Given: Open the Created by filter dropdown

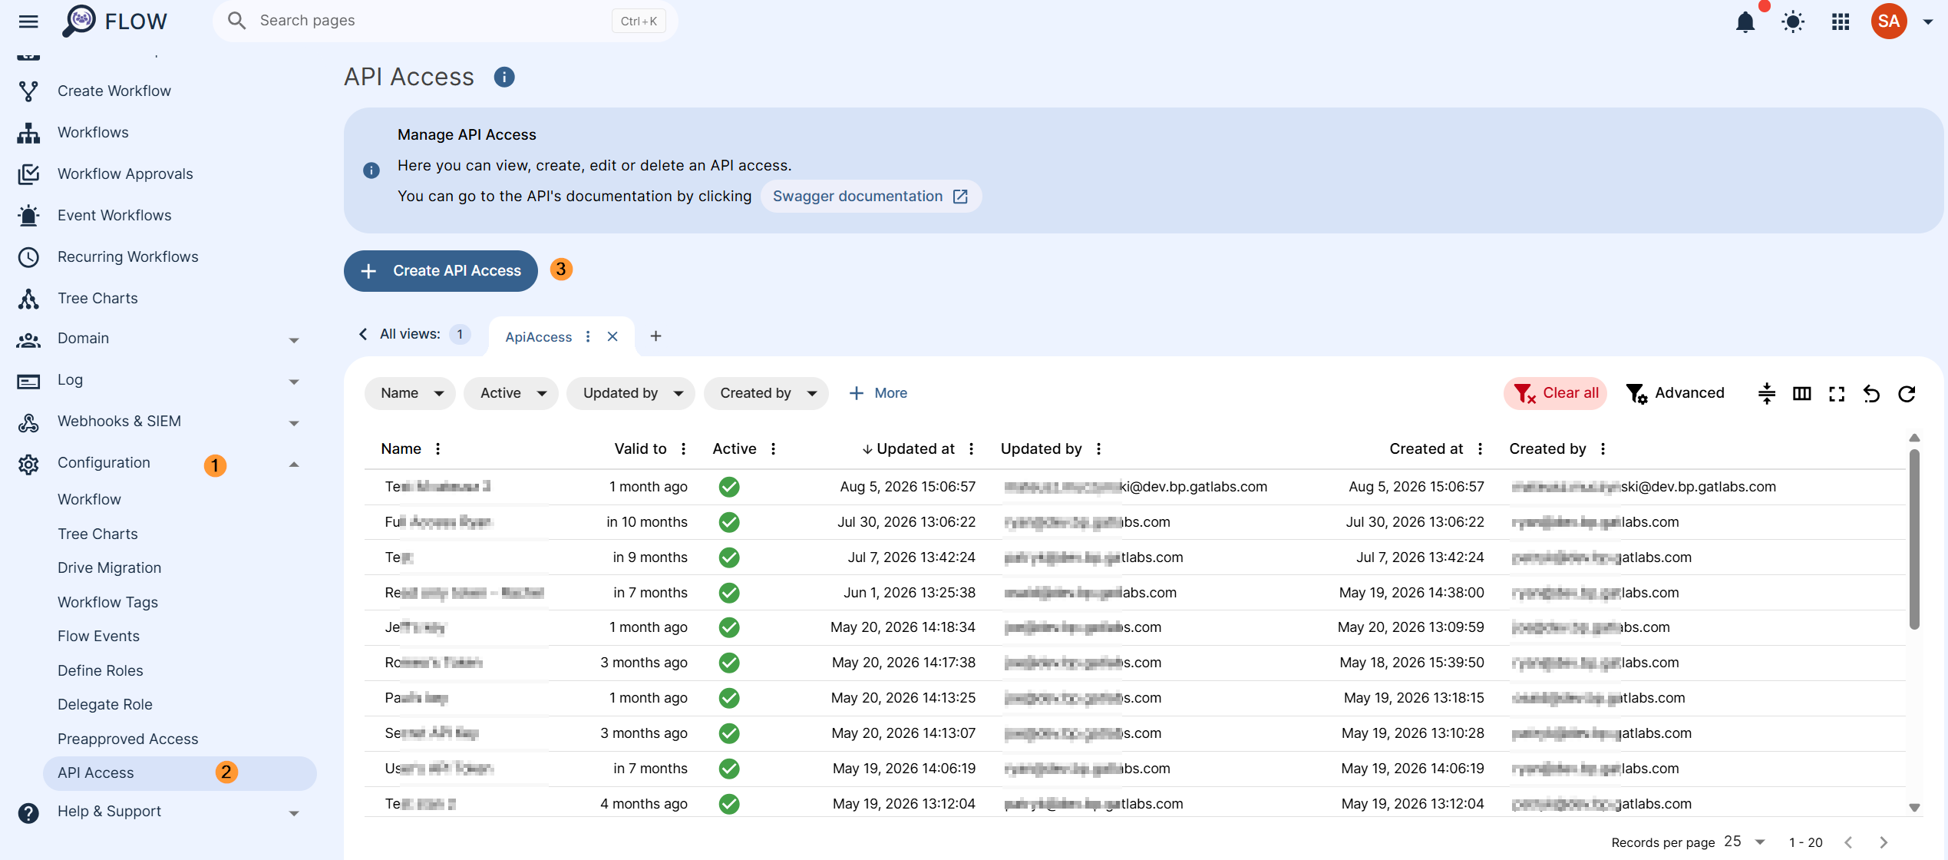Looking at the screenshot, I should tap(766, 393).
